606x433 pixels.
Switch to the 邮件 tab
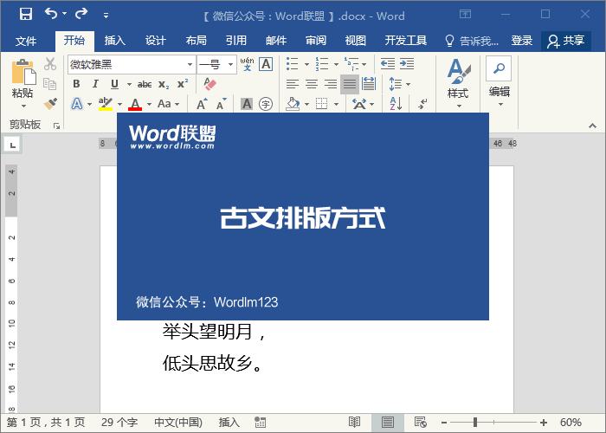pos(276,41)
